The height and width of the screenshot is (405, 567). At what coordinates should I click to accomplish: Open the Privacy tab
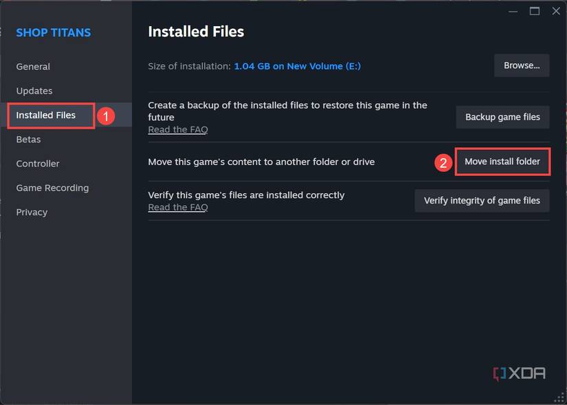[x=32, y=212]
